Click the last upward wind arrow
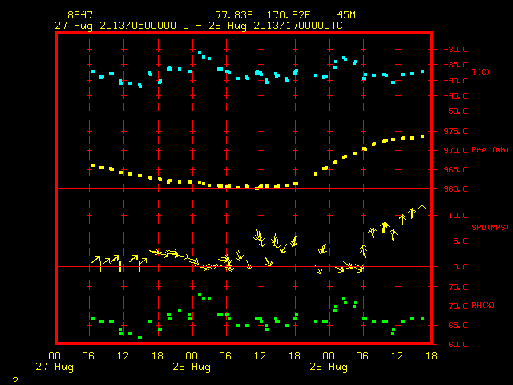 tap(422, 210)
